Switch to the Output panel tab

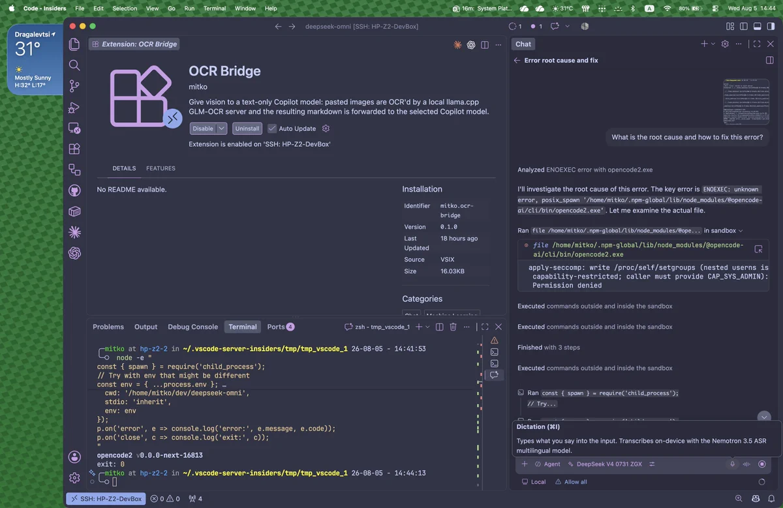click(146, 327)
